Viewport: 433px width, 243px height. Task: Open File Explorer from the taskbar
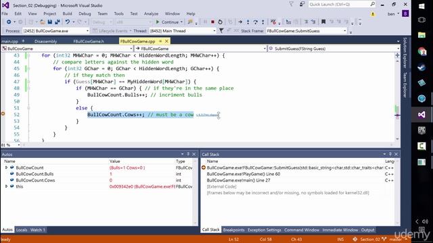click(421, 35)
